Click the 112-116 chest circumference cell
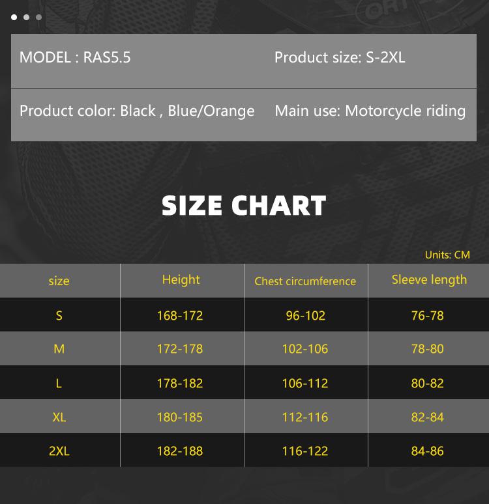Viewport: 489px width, 504px height. coord(305,417)
